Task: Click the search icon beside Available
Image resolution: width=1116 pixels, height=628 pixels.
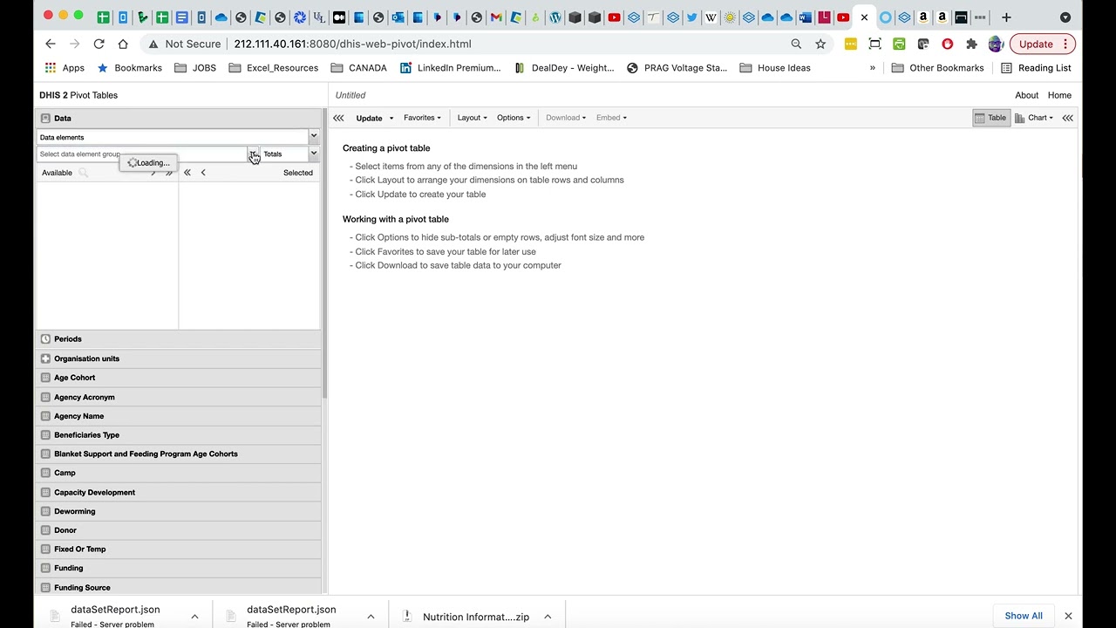Action: point(84,173)
